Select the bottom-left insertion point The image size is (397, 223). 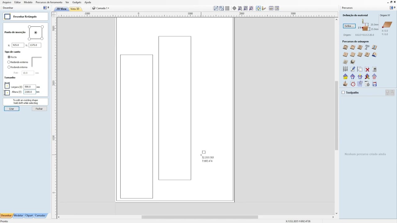point(29,38)
